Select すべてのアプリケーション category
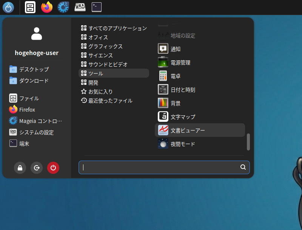This screenshot has width=302, height=230. pyautogui.click(x=114, y=28)
